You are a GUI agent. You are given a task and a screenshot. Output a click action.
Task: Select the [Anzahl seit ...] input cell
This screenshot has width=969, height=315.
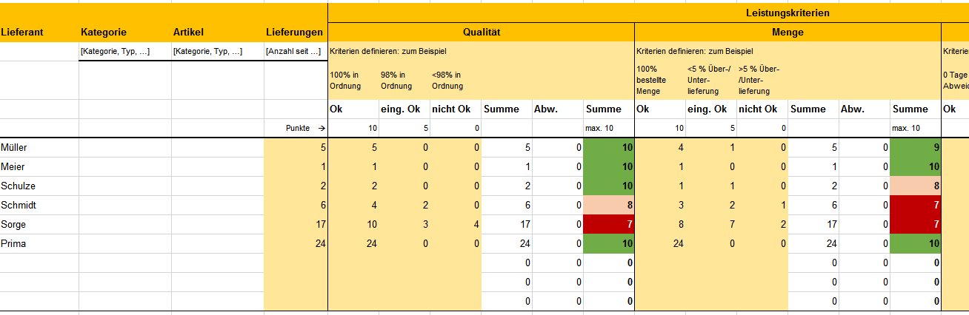(x=295, y=52)
